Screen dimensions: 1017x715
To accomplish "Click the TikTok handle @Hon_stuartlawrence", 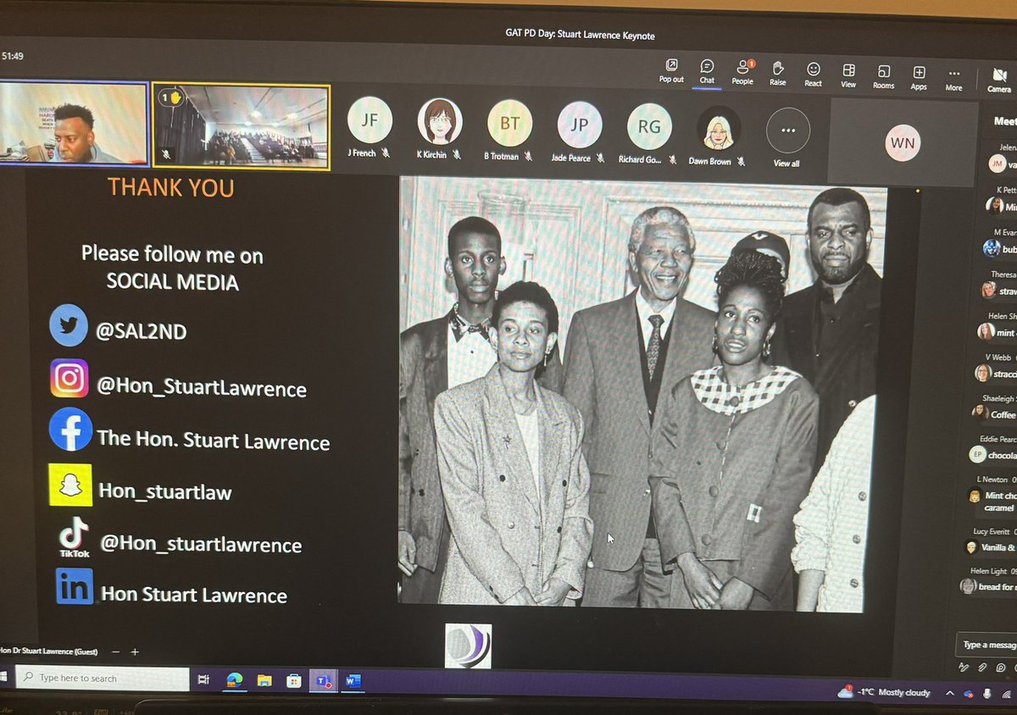I will 201,544.
